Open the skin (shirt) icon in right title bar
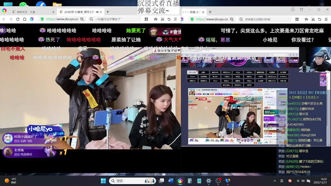The image size is (331, 186). click(302, 10)
